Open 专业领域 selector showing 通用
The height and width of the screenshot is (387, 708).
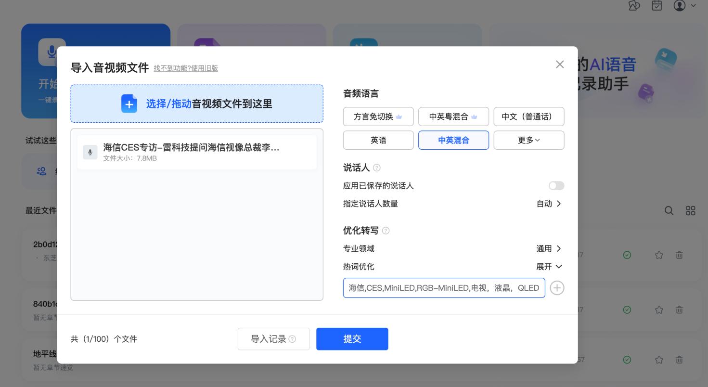[549, 248]
